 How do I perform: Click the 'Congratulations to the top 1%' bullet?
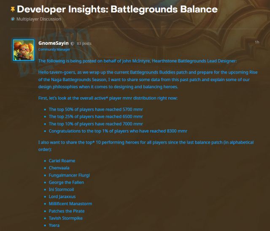coord(118,131)
